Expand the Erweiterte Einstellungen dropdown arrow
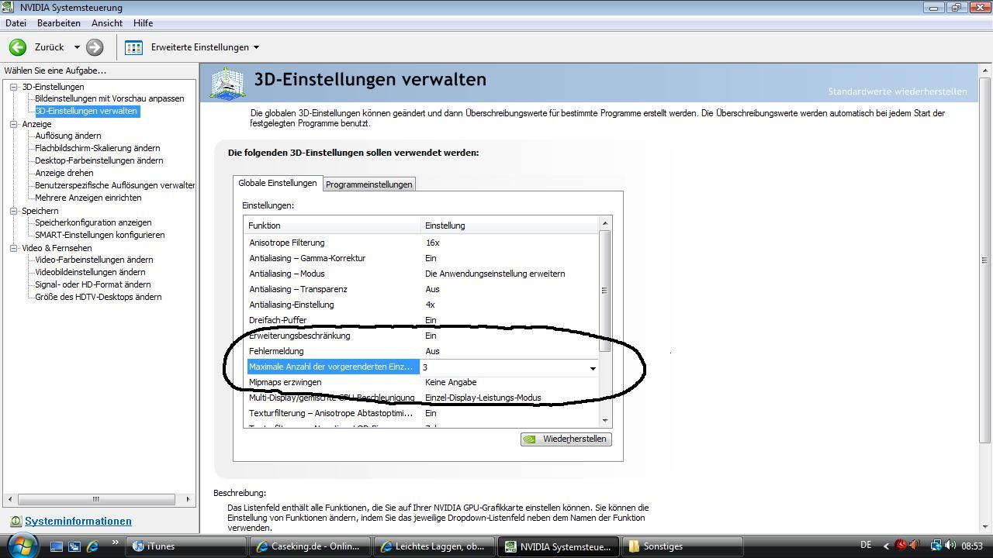The width and height of the screenshot is (993, 558). coord(257,47)
